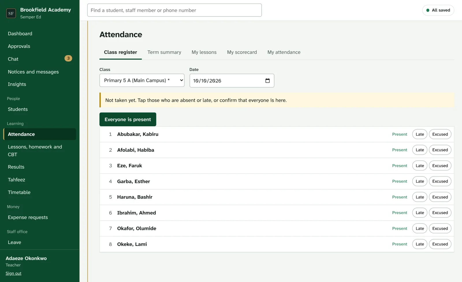Viewport: 462px width, 282px height.
Task: Click the Everyone is present button
Action: [x=128, y=119]
